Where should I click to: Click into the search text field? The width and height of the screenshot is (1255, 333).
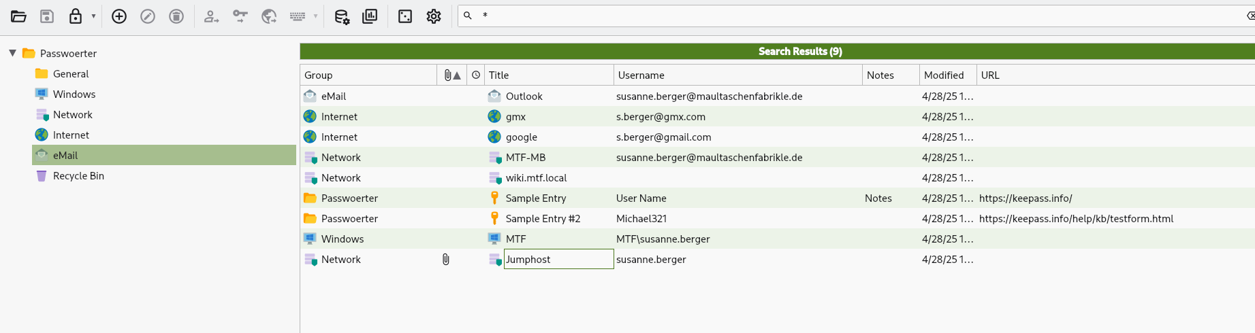(817, 16)
